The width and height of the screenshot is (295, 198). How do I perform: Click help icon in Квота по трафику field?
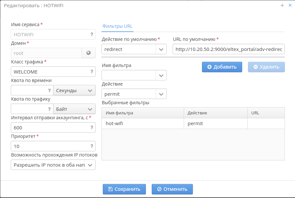point(49,109)
